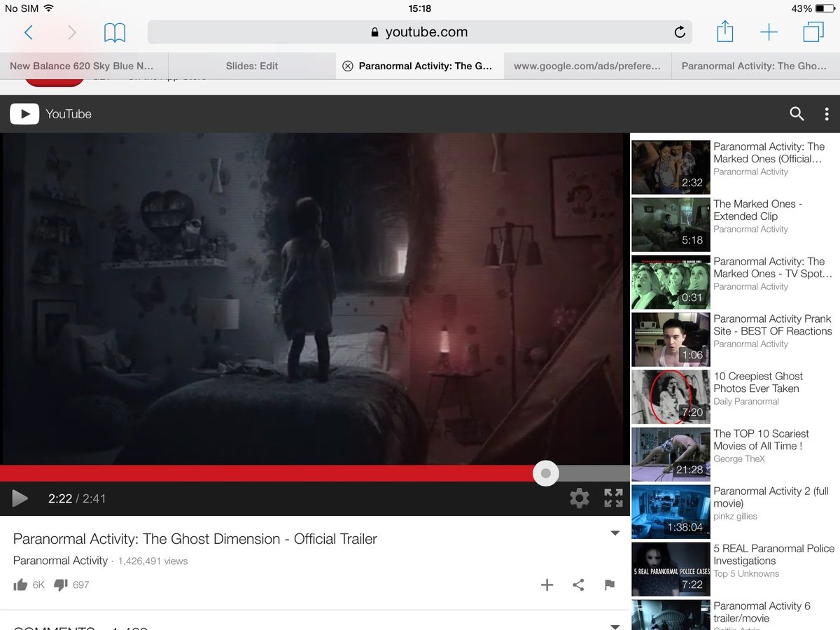Open video settings gear

[579, 498]
